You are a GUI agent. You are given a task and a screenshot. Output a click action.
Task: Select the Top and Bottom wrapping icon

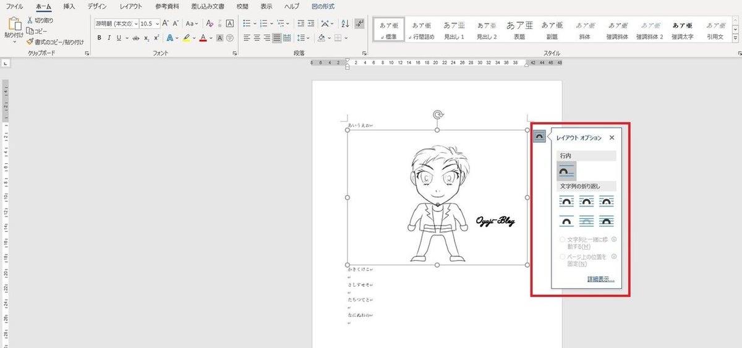pyautogui.click(x=567, y=220)
